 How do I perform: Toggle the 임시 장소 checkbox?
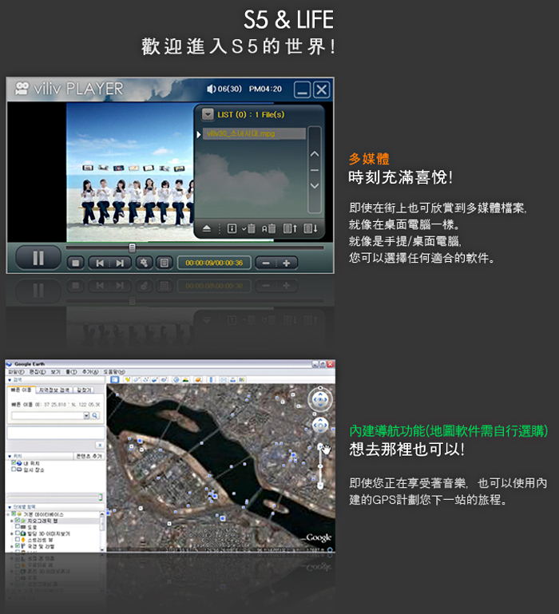14,469
